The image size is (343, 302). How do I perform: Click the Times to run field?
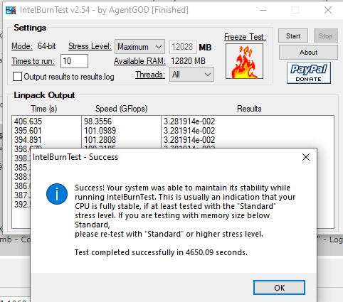click(x=74, y=61)
